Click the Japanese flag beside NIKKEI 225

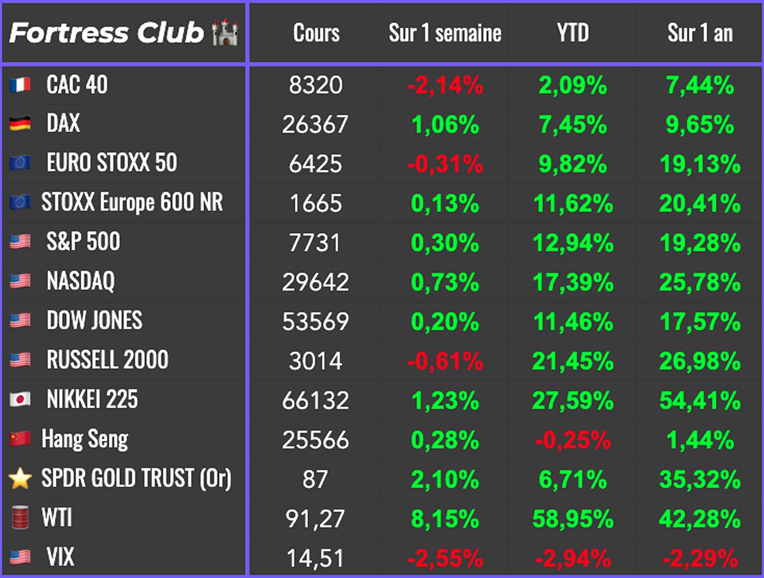click(x=20, y=399)
